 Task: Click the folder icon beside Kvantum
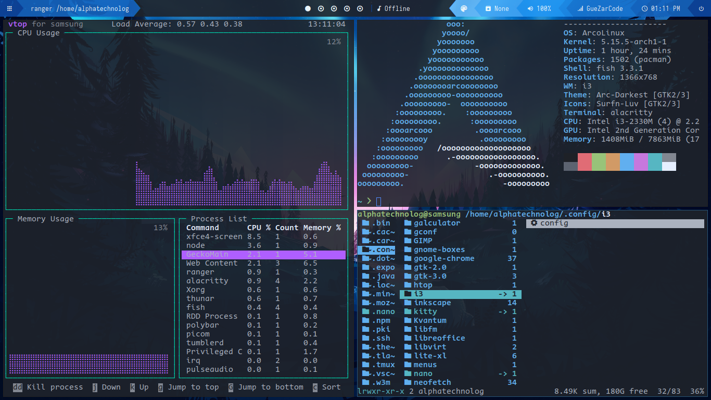click(408, 320)
